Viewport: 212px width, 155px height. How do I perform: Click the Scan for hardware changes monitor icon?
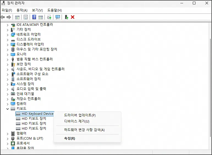tap(58, 17)
